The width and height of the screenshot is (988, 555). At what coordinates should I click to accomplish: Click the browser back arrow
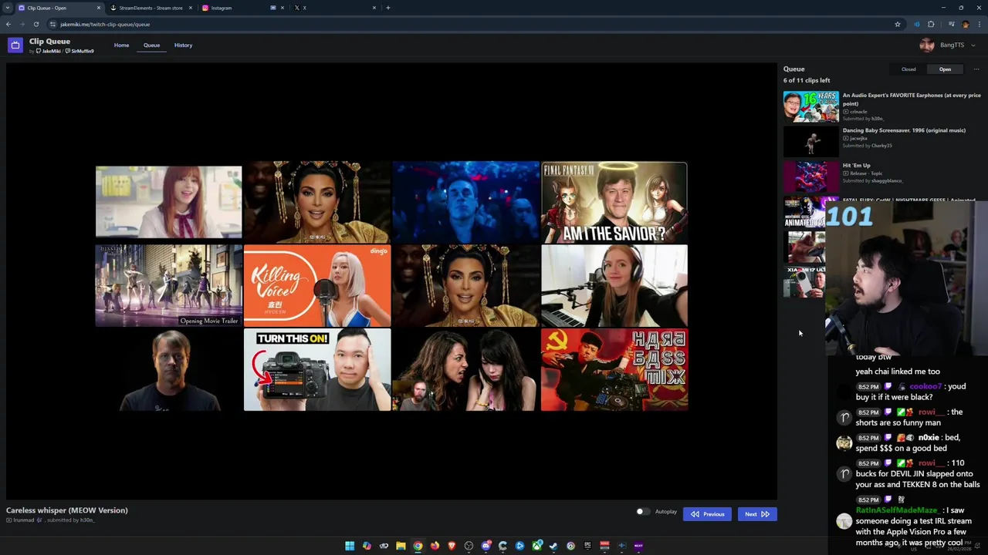tap(8, 24)
